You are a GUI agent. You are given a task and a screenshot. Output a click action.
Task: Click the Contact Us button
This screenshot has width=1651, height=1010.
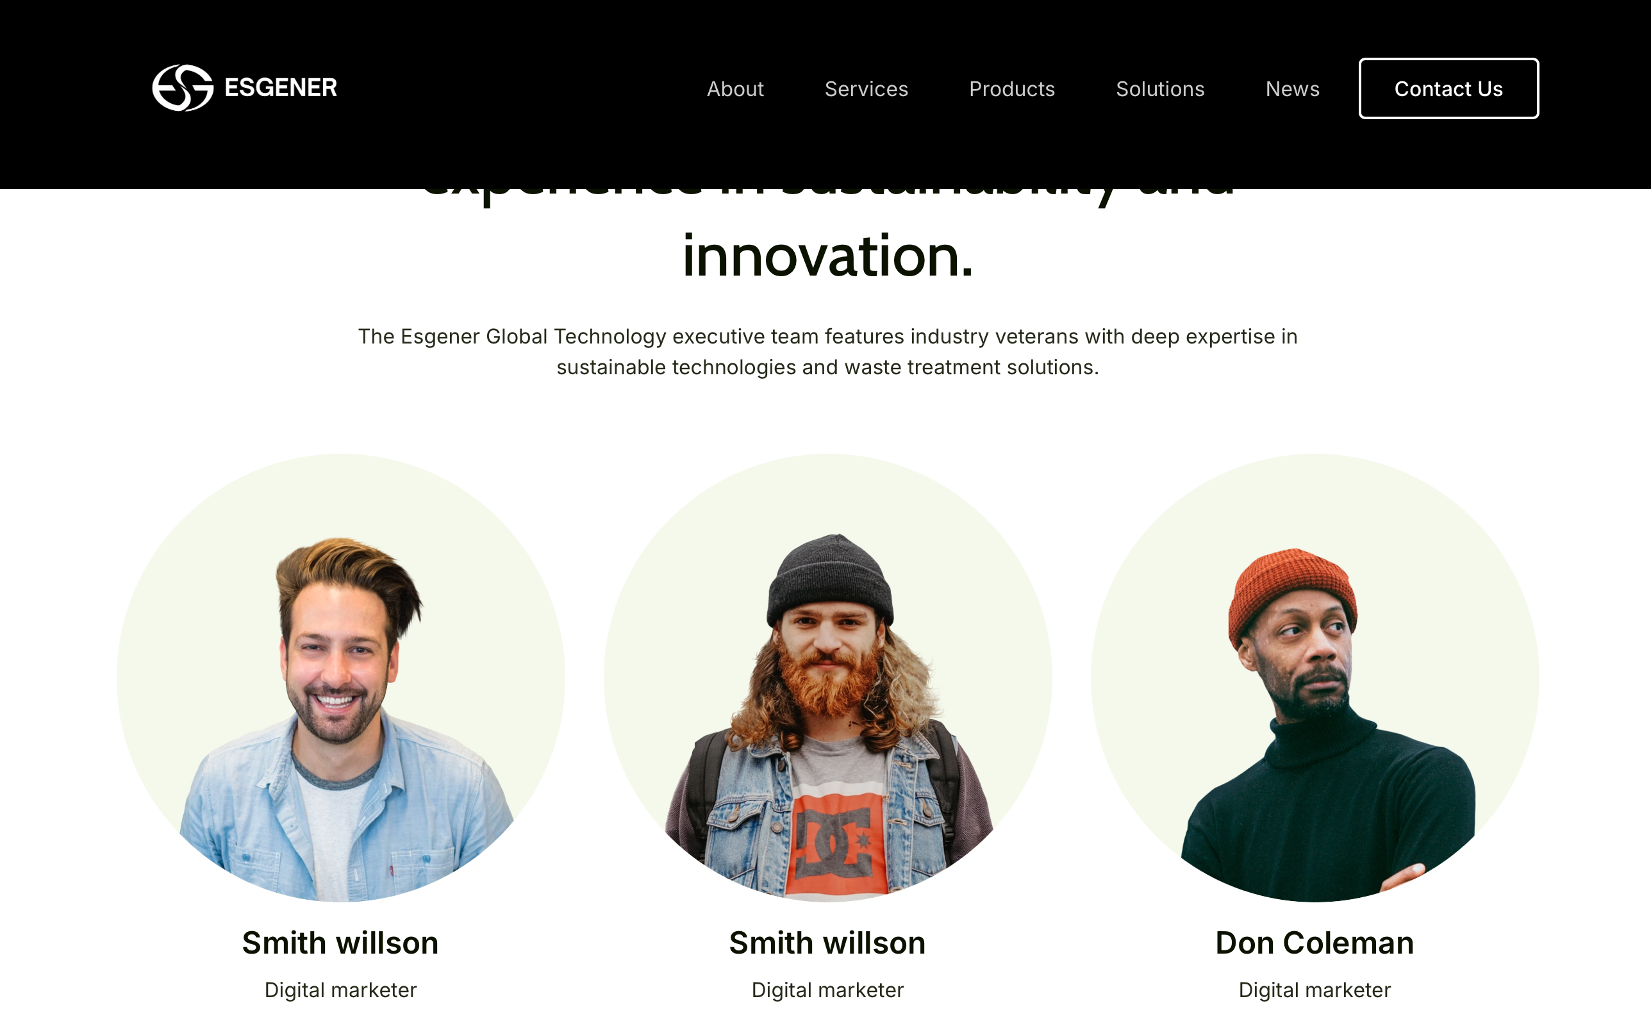tap(1448, 88)
